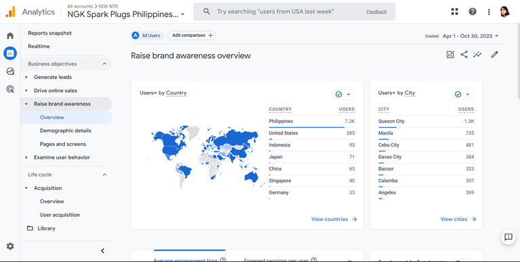Open the Insights sparkline icon
This screenshot has width=520, height=262.
pyautogui.click(x=477, y=55)
